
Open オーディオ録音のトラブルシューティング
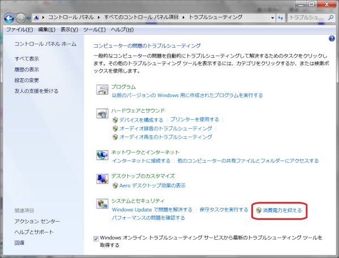point(166,129)
